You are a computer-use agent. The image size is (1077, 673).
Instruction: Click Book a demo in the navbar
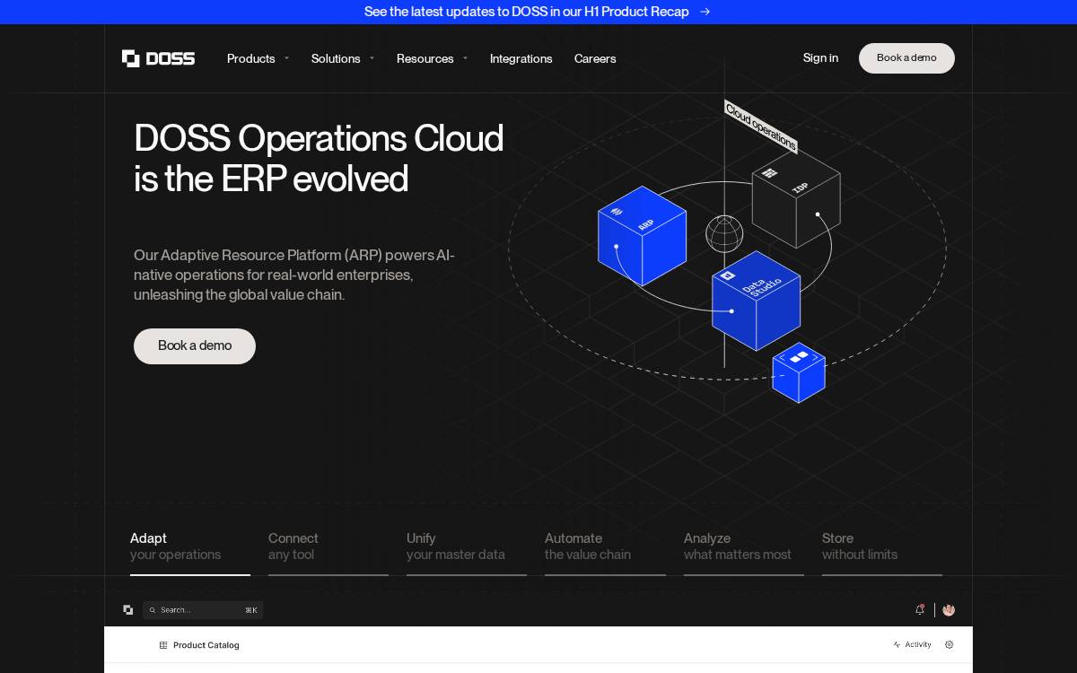906,58
